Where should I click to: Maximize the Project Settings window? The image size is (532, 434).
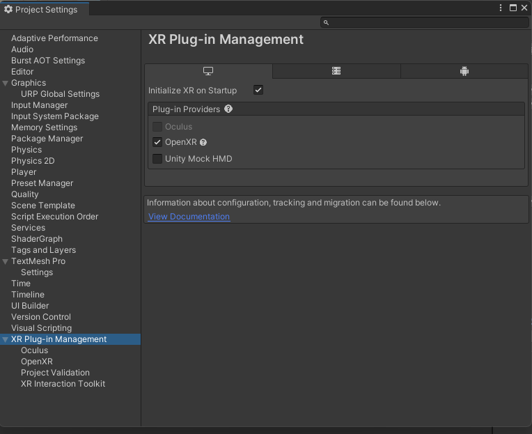[x=513, y=8]
